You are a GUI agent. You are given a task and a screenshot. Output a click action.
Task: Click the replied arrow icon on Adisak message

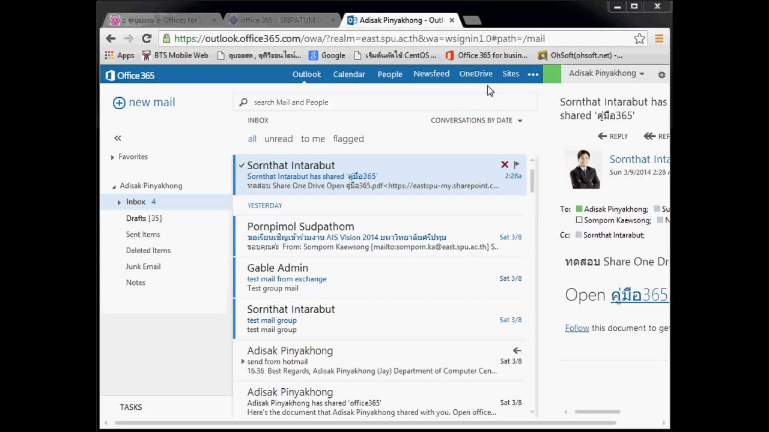coord(517,350)
